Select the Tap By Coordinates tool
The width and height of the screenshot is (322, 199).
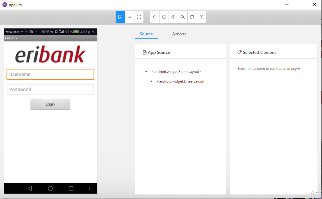(139, 17)
